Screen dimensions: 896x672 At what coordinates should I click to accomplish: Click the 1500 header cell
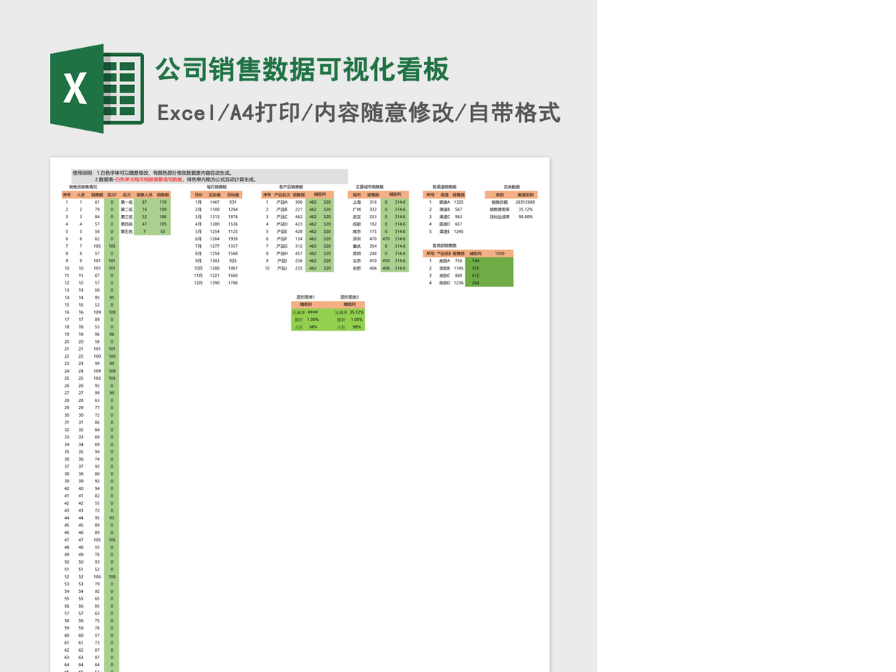pyautogui.click(x=500, y=253)
